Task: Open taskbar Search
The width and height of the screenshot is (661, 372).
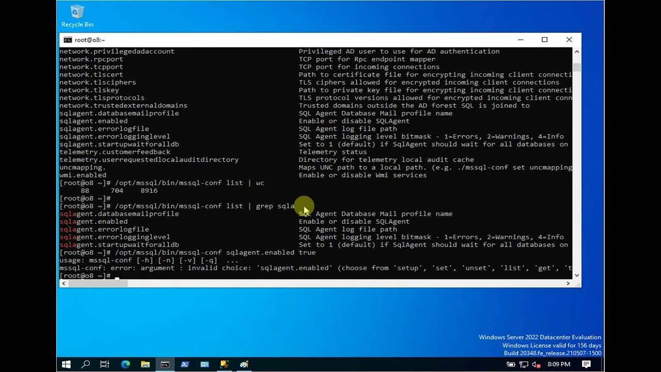Action: pos(86,364)
